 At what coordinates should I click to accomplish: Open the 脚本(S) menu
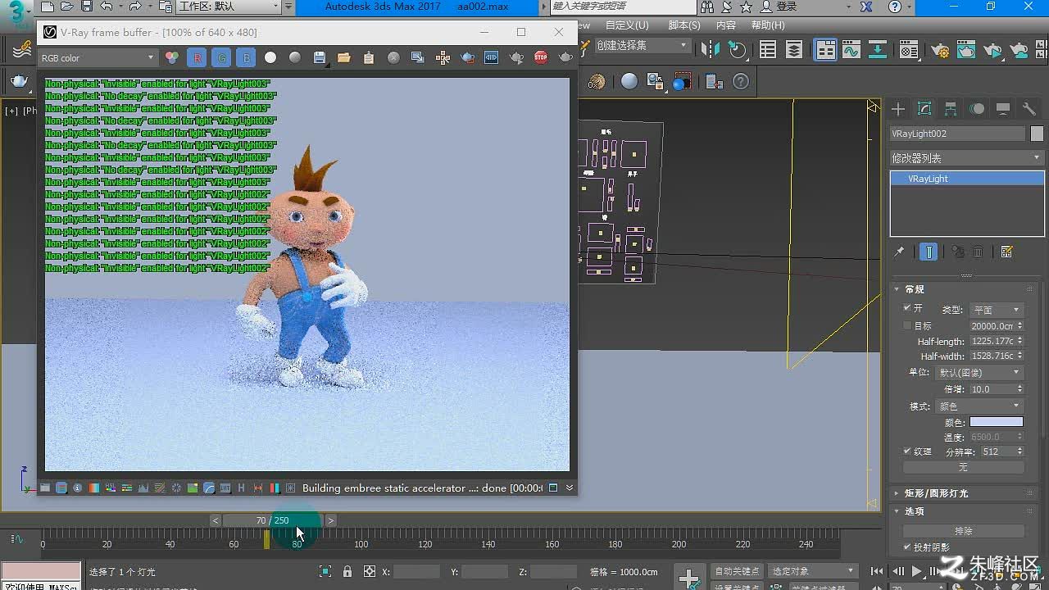click(x=683, y=25)
